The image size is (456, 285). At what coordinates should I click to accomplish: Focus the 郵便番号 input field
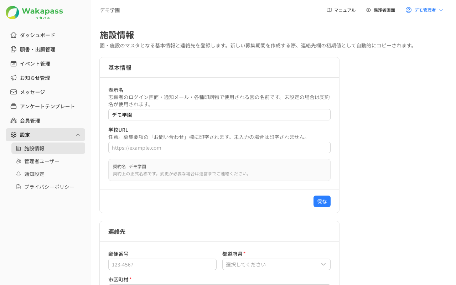point(162,264)
